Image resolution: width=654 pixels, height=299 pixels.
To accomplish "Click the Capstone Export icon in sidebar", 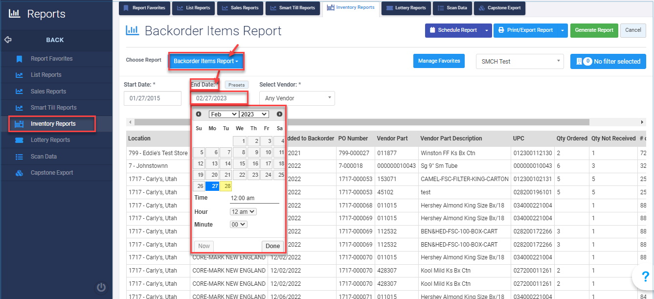I will coord(20,172).
